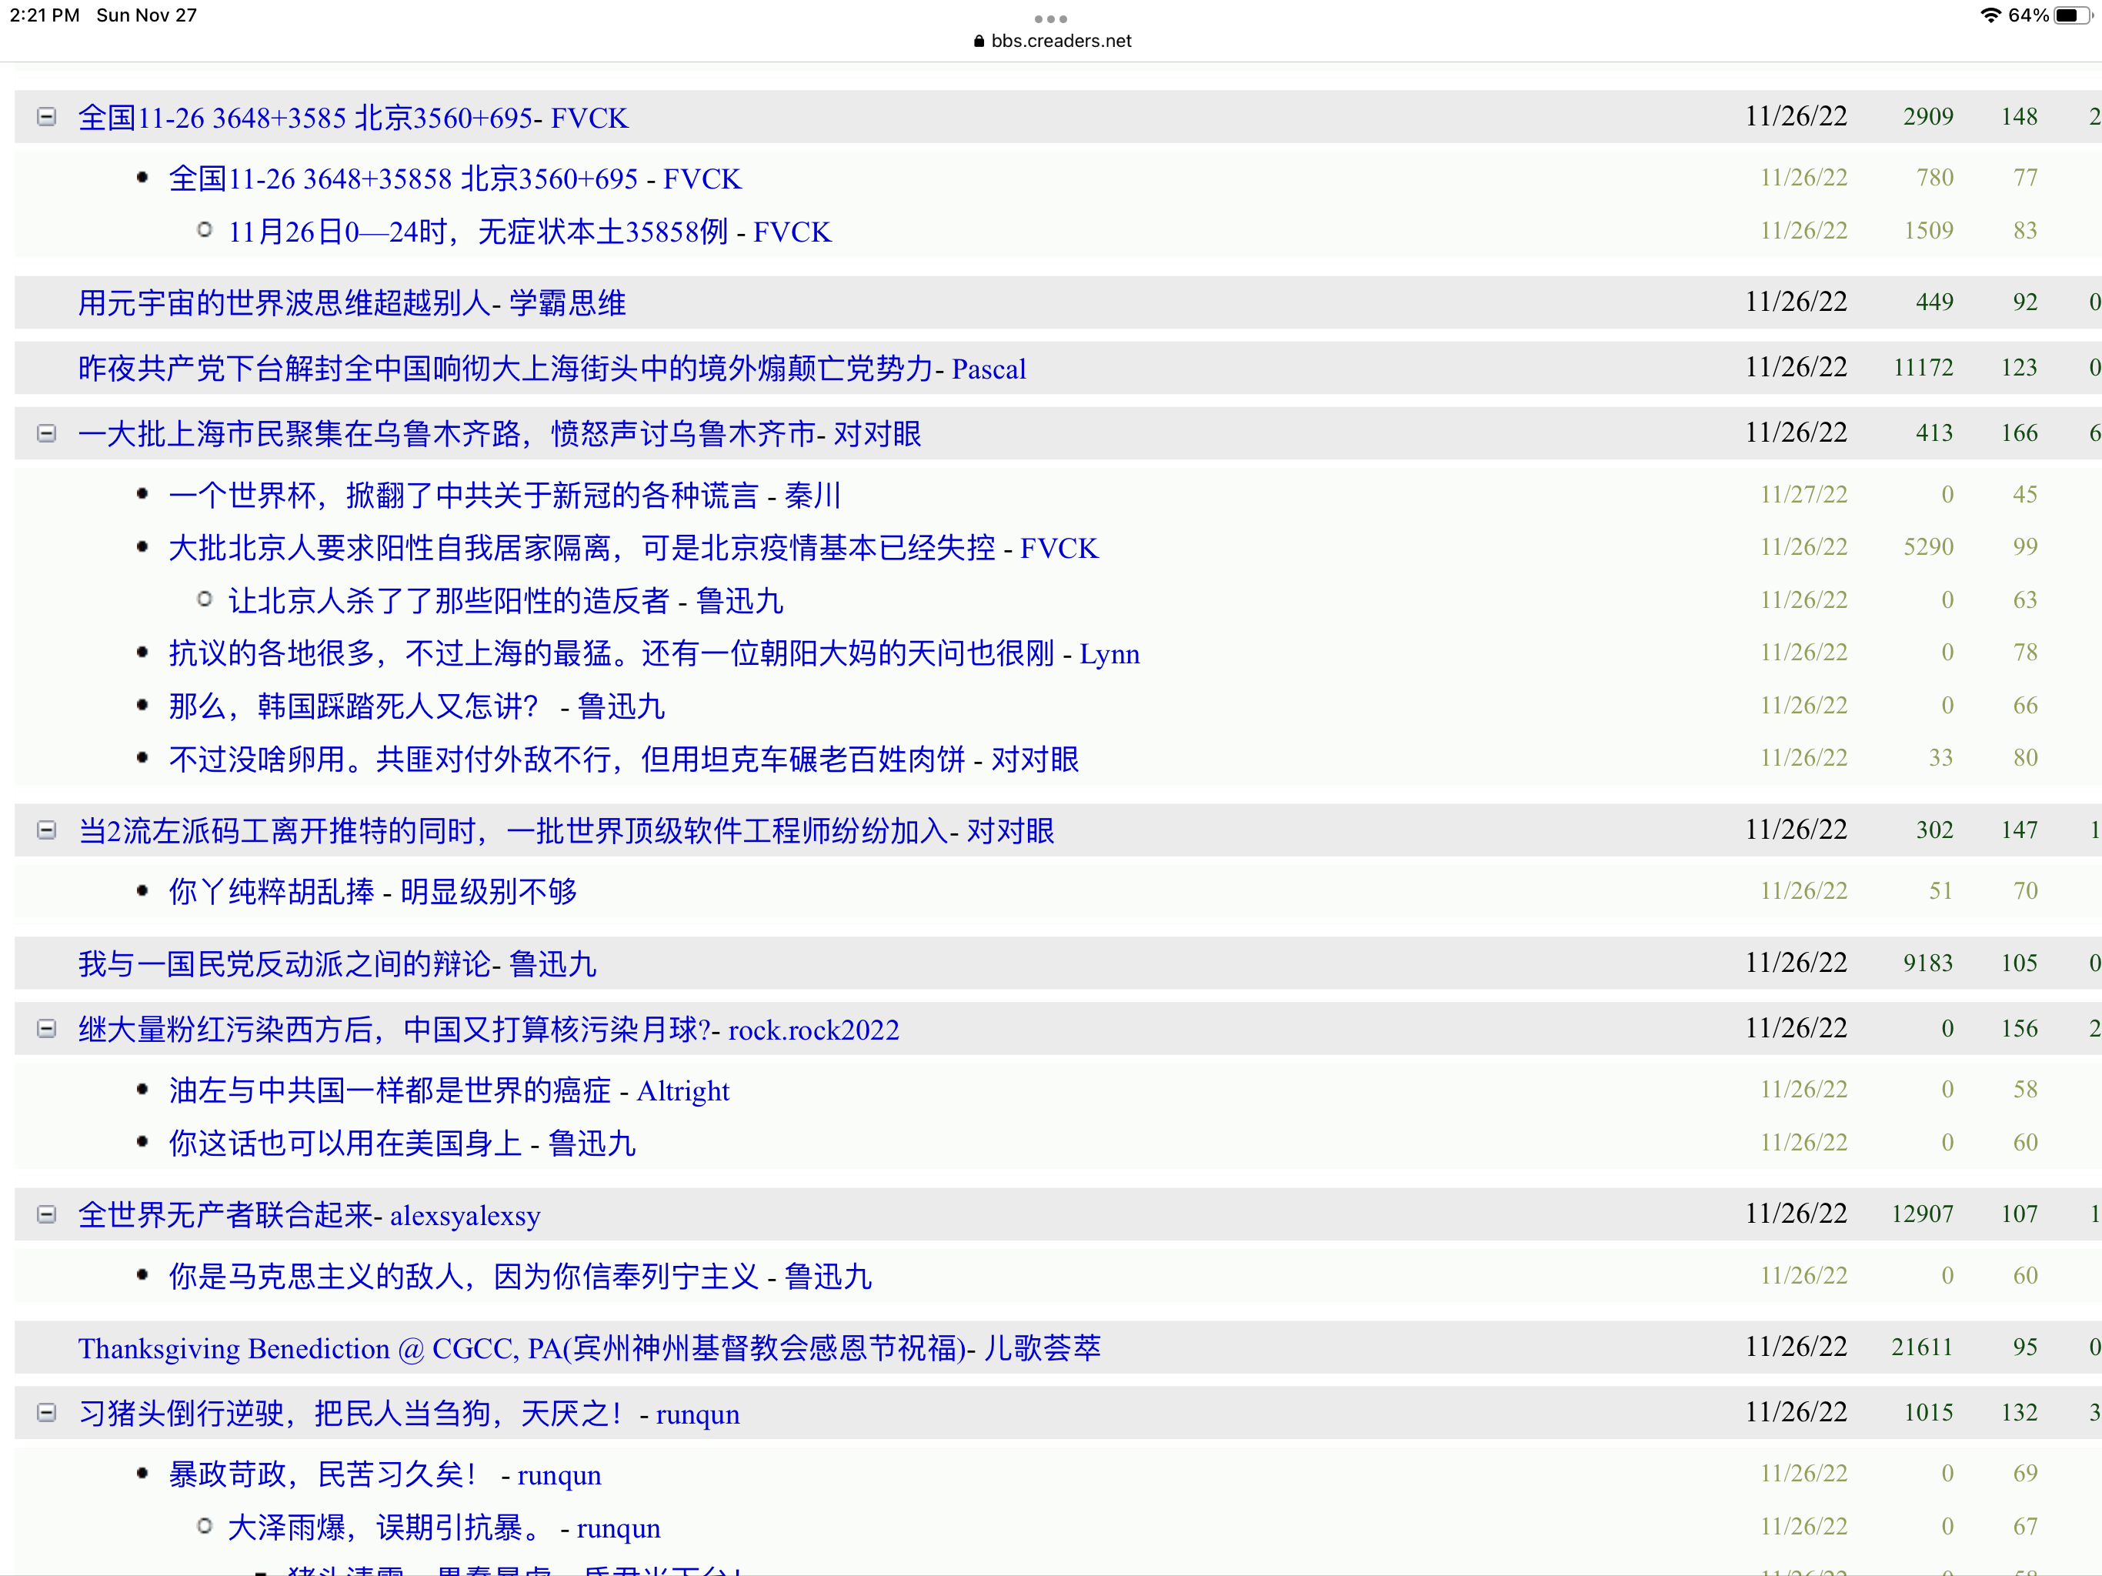Tap the padlock icon beside the URL
Viewport: 2102px width, 1576px height.
click(979, 41)
